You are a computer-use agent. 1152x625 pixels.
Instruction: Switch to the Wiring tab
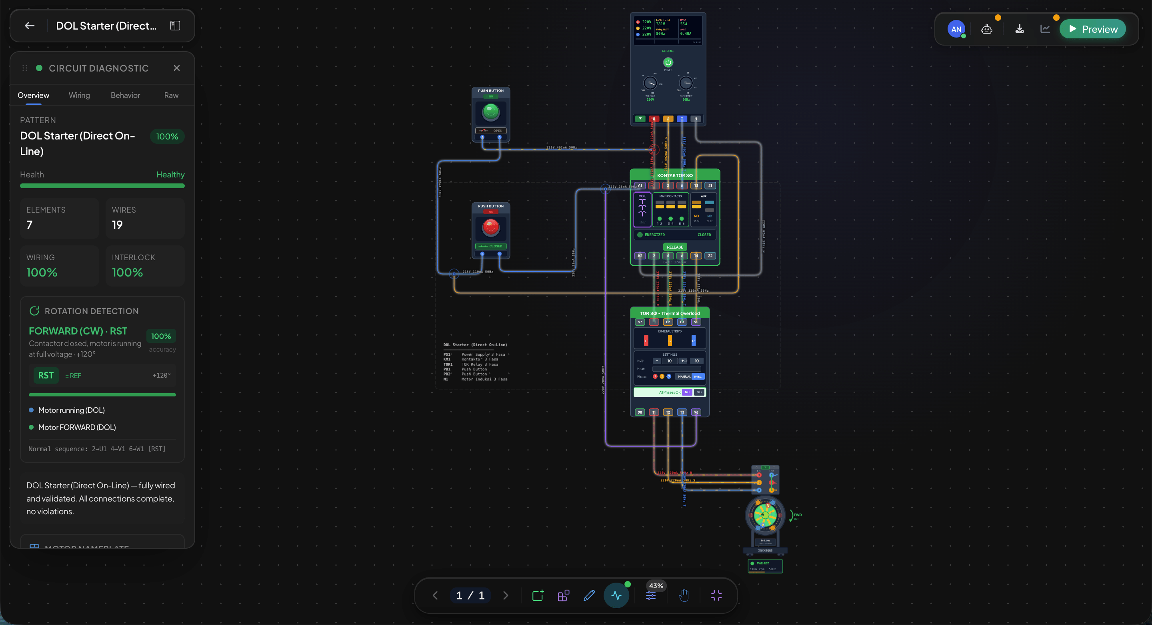tap(79, 95)
